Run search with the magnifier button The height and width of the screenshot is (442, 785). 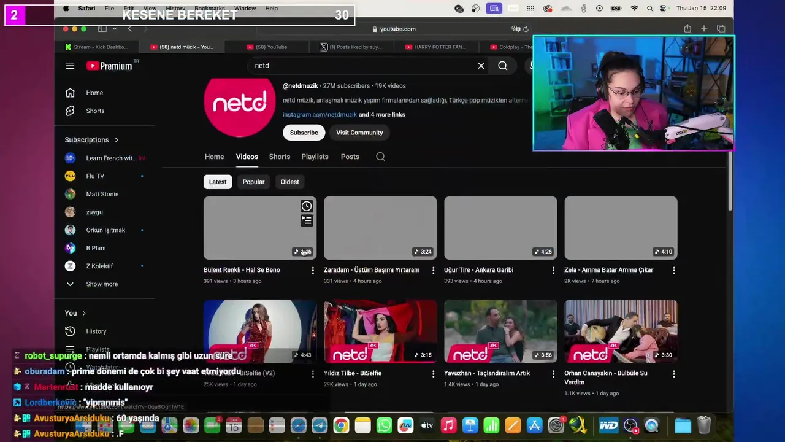(x=502, y=66)
